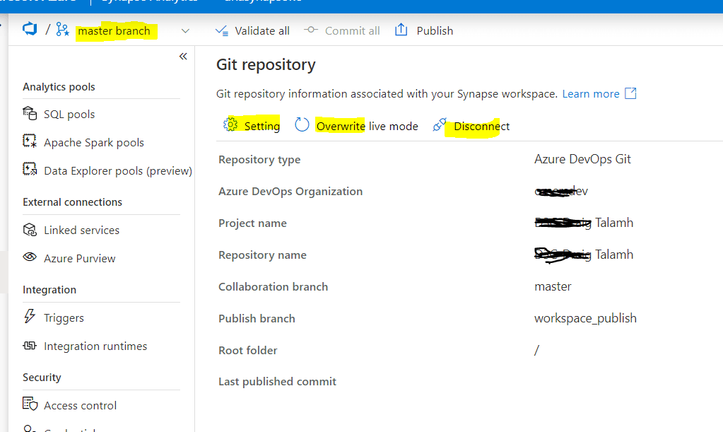Click the Triggers lightning icon
Viewport: 723px width, 432px height.
(30, 316)
